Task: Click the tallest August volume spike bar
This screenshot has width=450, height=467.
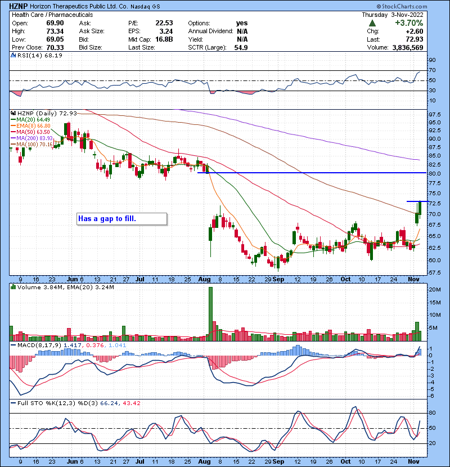Action: tap(210, 314)
